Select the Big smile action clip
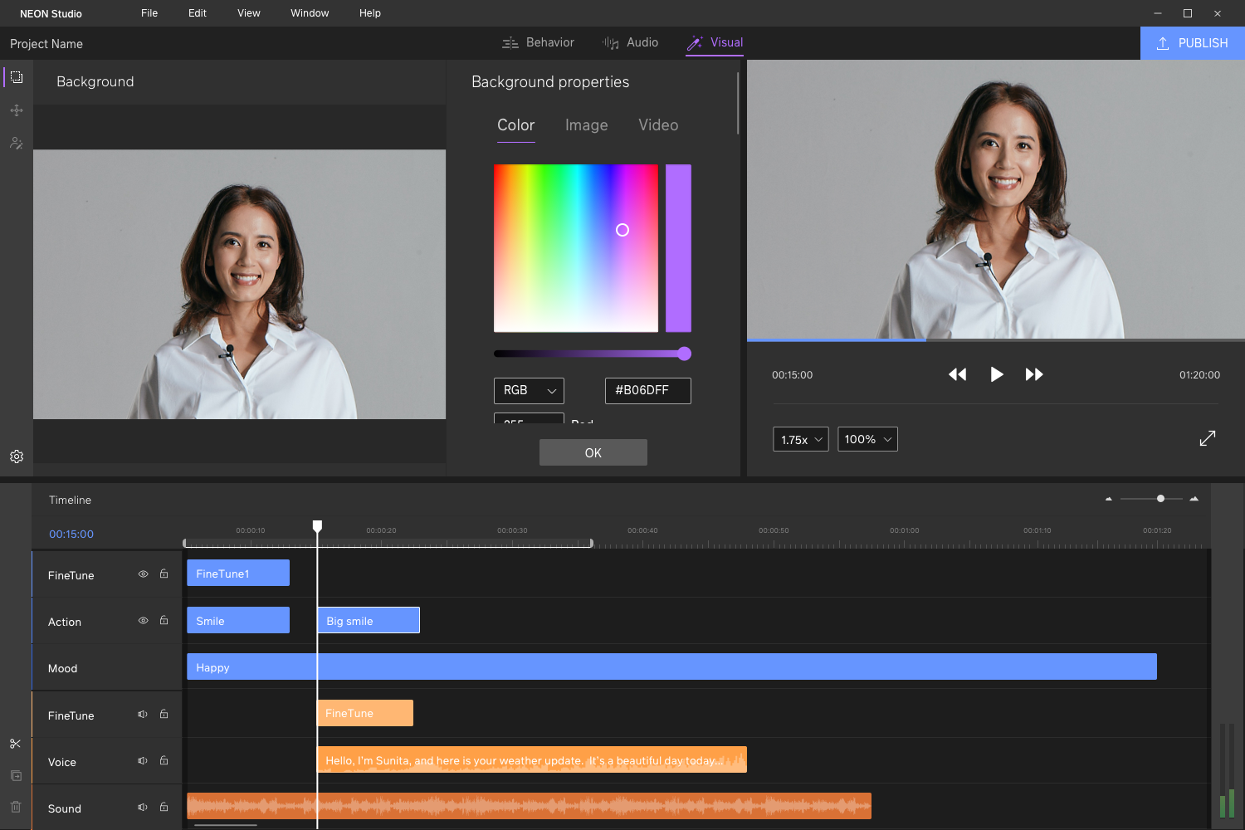Image resolution: width=1245 pixels, height=830 pixels. [x=369, y=620]
